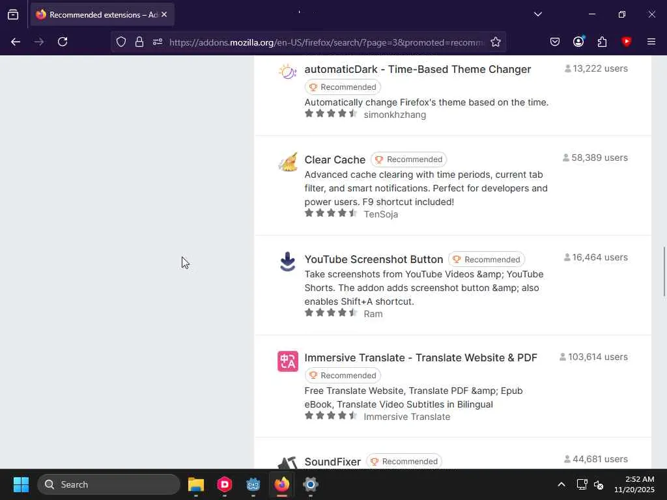Click the star rating of automaticDark
The width and height of the screenshot is (667, 500).
pos(331,113)
